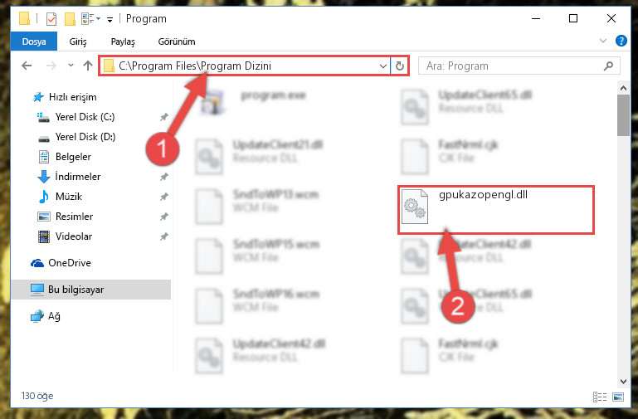Click the New folder icon in title bar
Image resolution: width=638 pixels, height=419 pixels.
(70, 19)
